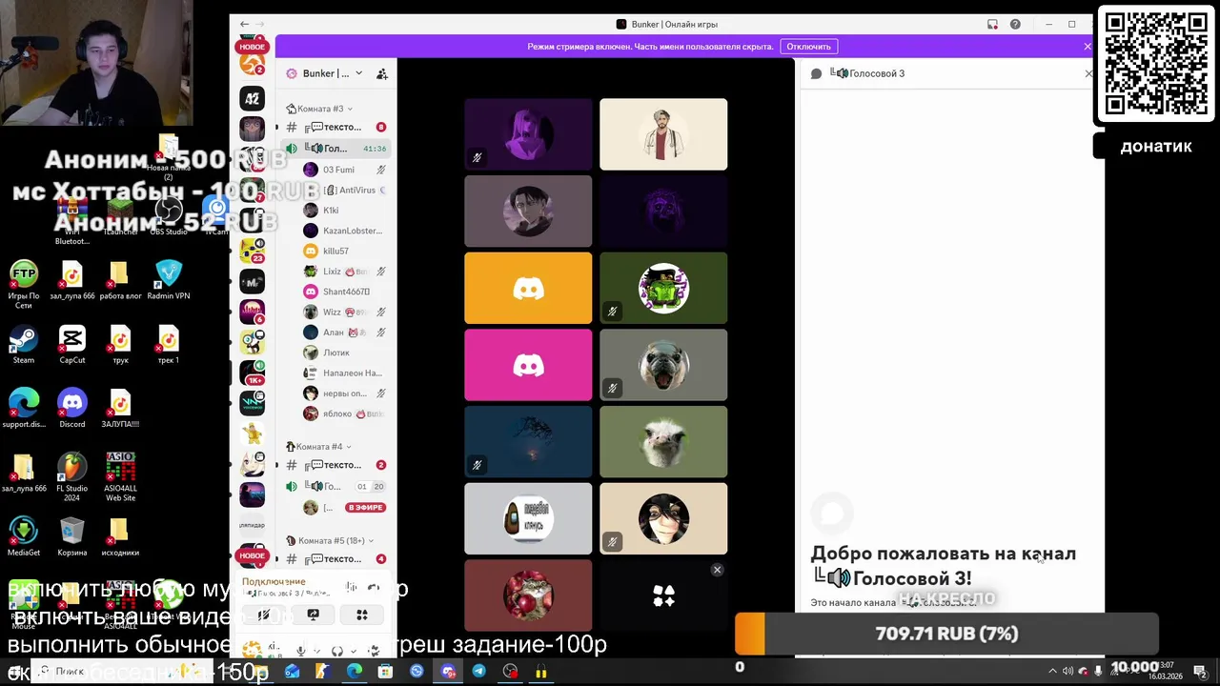
Task: Toggle camera in the voice connection panel
Action: (264, 615)
